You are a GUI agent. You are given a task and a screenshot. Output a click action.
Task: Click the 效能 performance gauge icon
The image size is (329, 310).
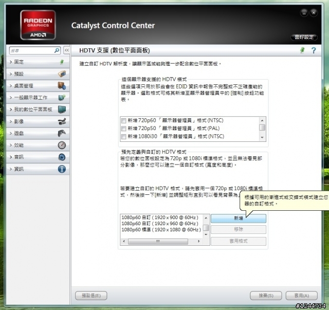click(62, 145)
